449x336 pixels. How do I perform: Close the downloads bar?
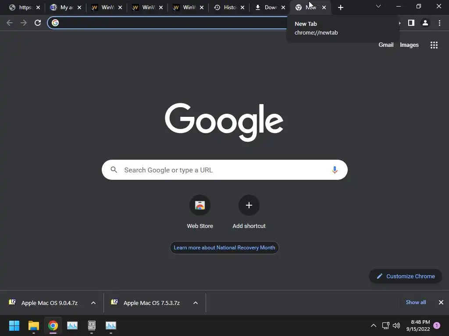[441, 302]
